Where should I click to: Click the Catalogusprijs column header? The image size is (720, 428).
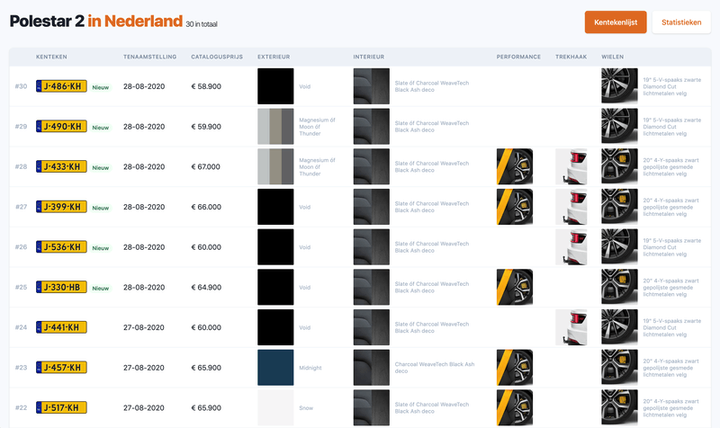pyautogui.click(x=217, y=57)
